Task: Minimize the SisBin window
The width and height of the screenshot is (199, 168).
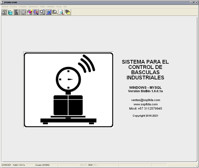Action: click(191, 2)
